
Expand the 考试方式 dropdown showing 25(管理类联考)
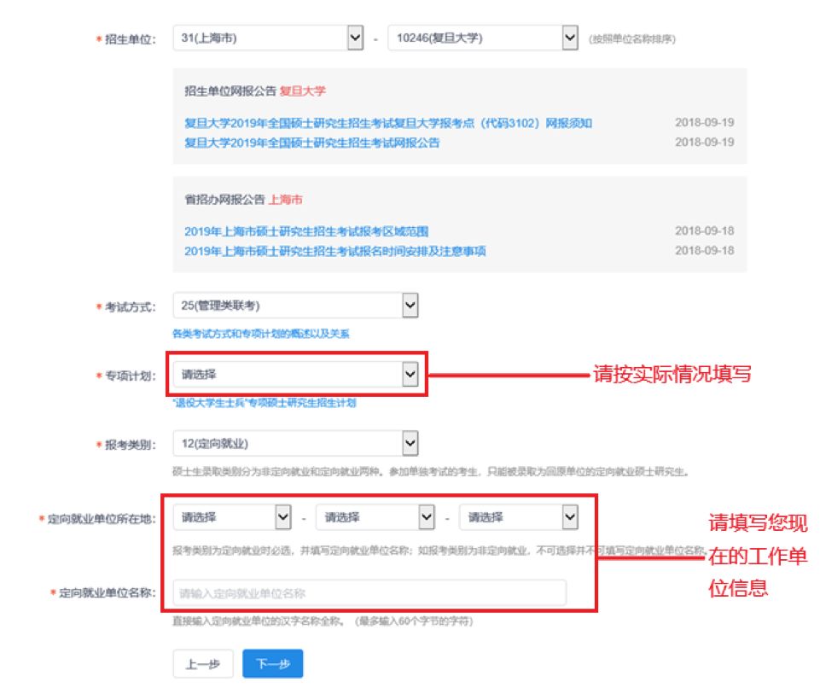click(x=295, y=306)
